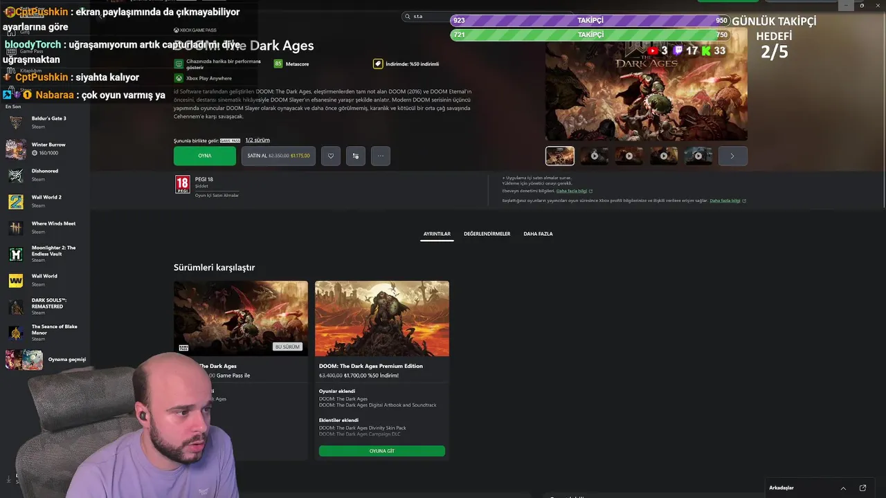The height and width of the screenshot is (498, 886).
Task: Click the Arkadaşlar label
Action: point(781,488)
